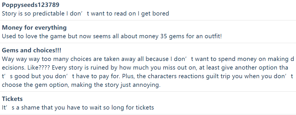296x115 pixels.
Task: Click the '35 gems for an outfit' review body
Action: pyautogui.click(x=112, y=36)
